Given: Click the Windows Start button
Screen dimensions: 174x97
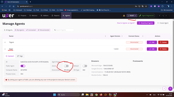Looking at the screenshot, I should click(54, 95).
